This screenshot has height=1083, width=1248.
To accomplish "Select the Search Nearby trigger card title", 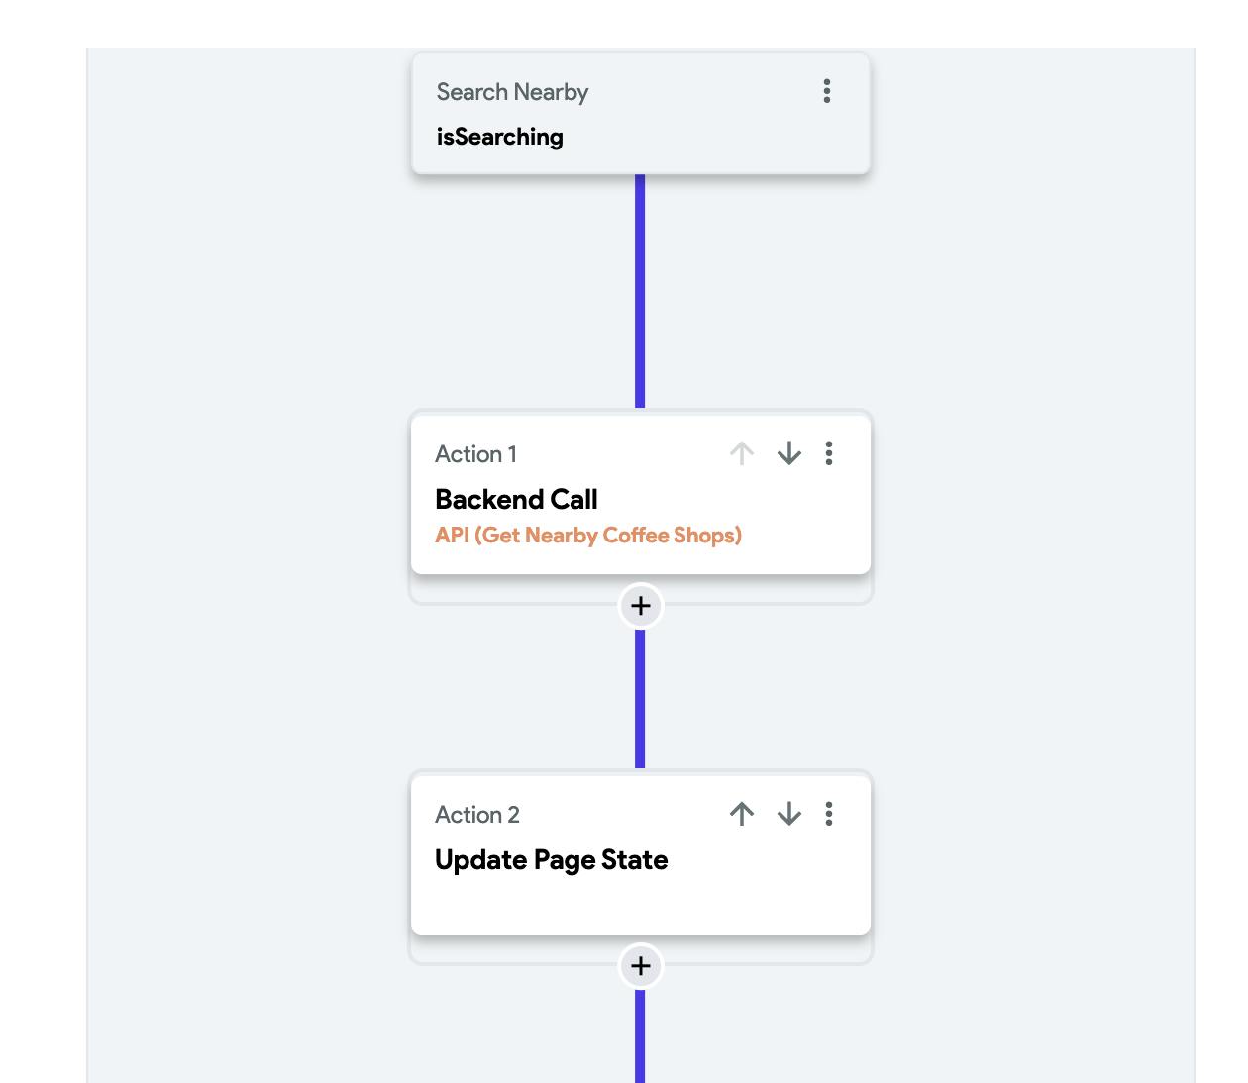I will (512, 92).
